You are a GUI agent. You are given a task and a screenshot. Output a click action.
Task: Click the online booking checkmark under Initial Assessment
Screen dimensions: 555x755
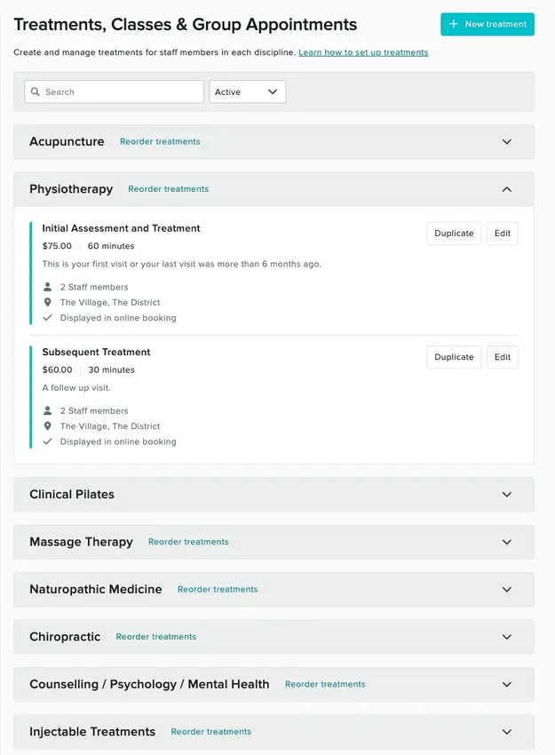(47, 318)
